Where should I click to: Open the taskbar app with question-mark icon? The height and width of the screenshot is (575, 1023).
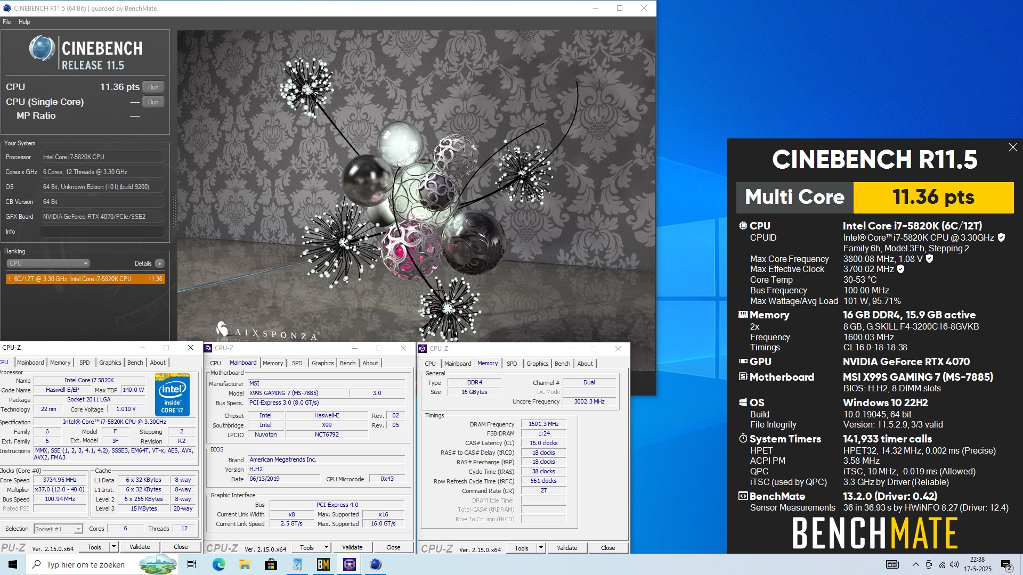tap(297, 564)
